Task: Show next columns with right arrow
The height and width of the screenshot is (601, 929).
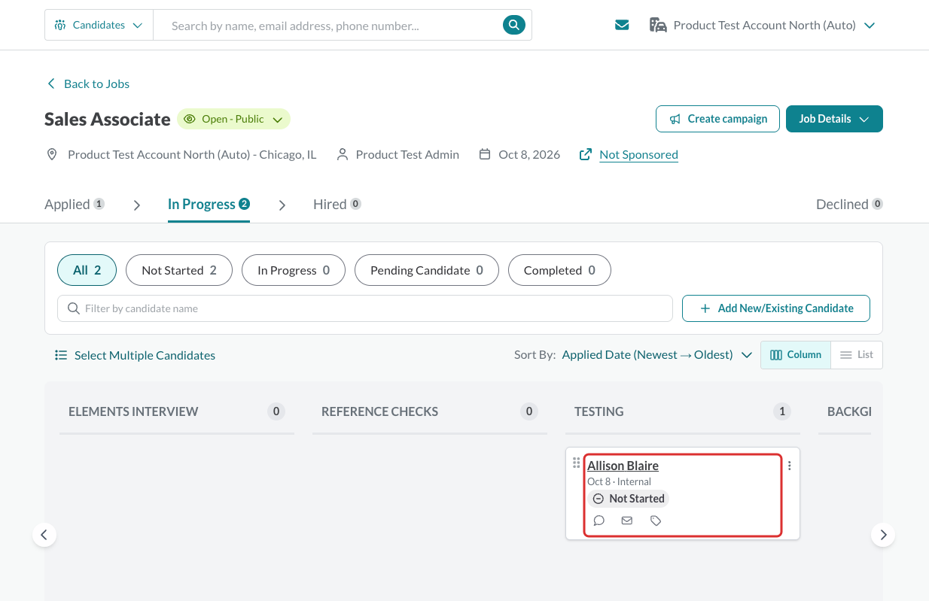Action: tap(883, 535)
